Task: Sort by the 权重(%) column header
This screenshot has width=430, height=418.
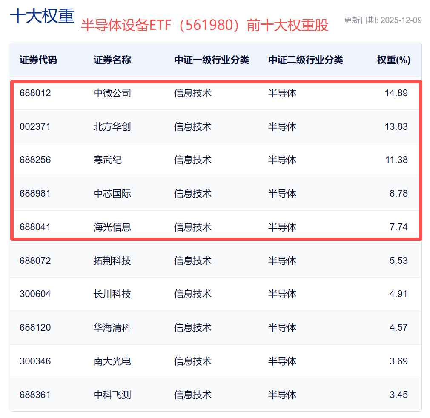Action: 393,60
